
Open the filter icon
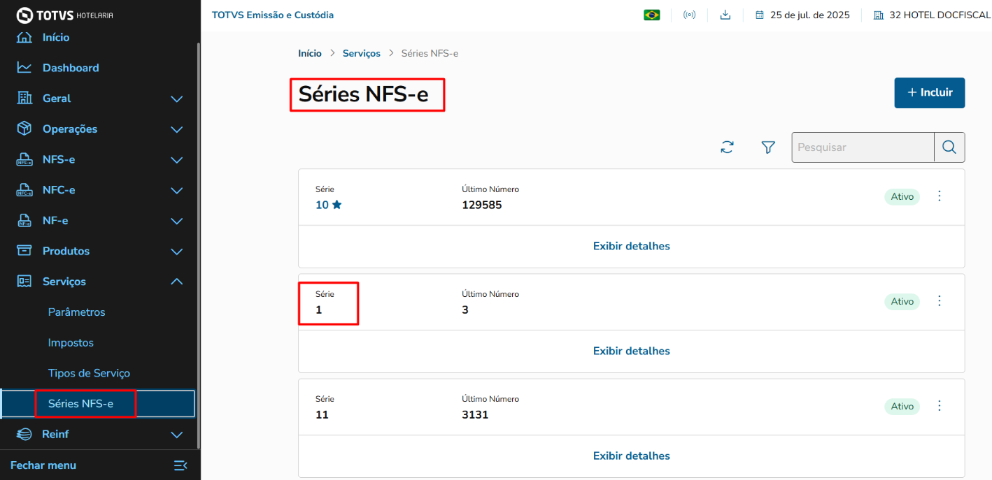[x=768, y=147]
